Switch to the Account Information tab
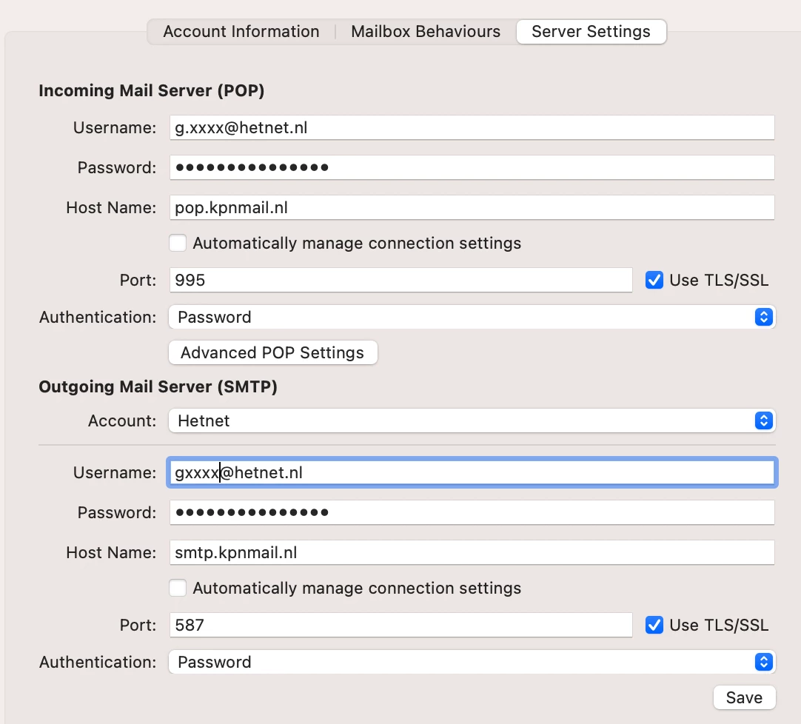801x724 pixels. click(x=241, y=32)
